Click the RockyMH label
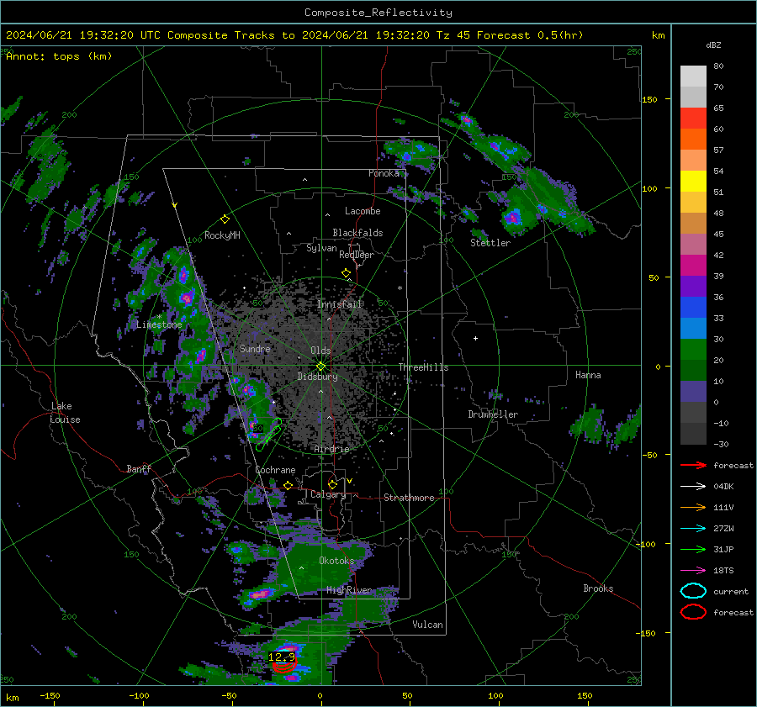This screenshot has height=707, width=757. click(222, 235)
